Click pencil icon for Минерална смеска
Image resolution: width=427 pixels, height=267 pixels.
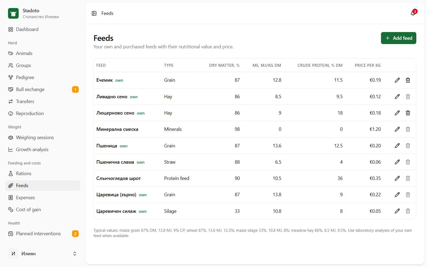pos(397,129)
